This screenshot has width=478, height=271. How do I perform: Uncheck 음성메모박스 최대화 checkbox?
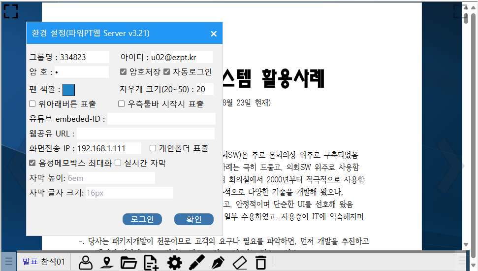(x=32, y=163)
